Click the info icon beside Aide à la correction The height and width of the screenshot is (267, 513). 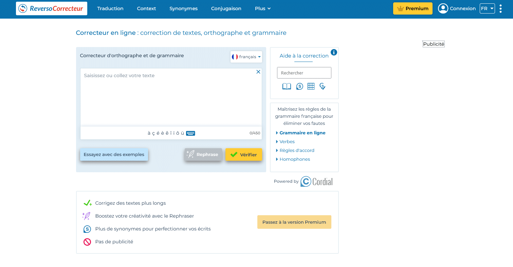[334, 52]
